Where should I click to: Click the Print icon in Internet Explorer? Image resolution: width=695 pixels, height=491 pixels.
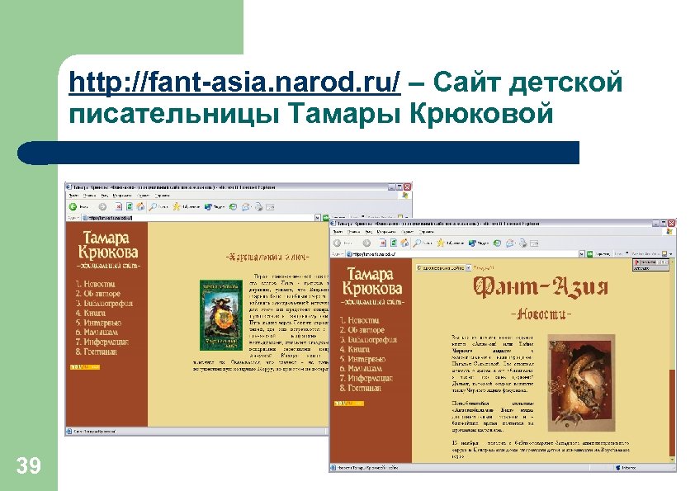tap(523, 242)
